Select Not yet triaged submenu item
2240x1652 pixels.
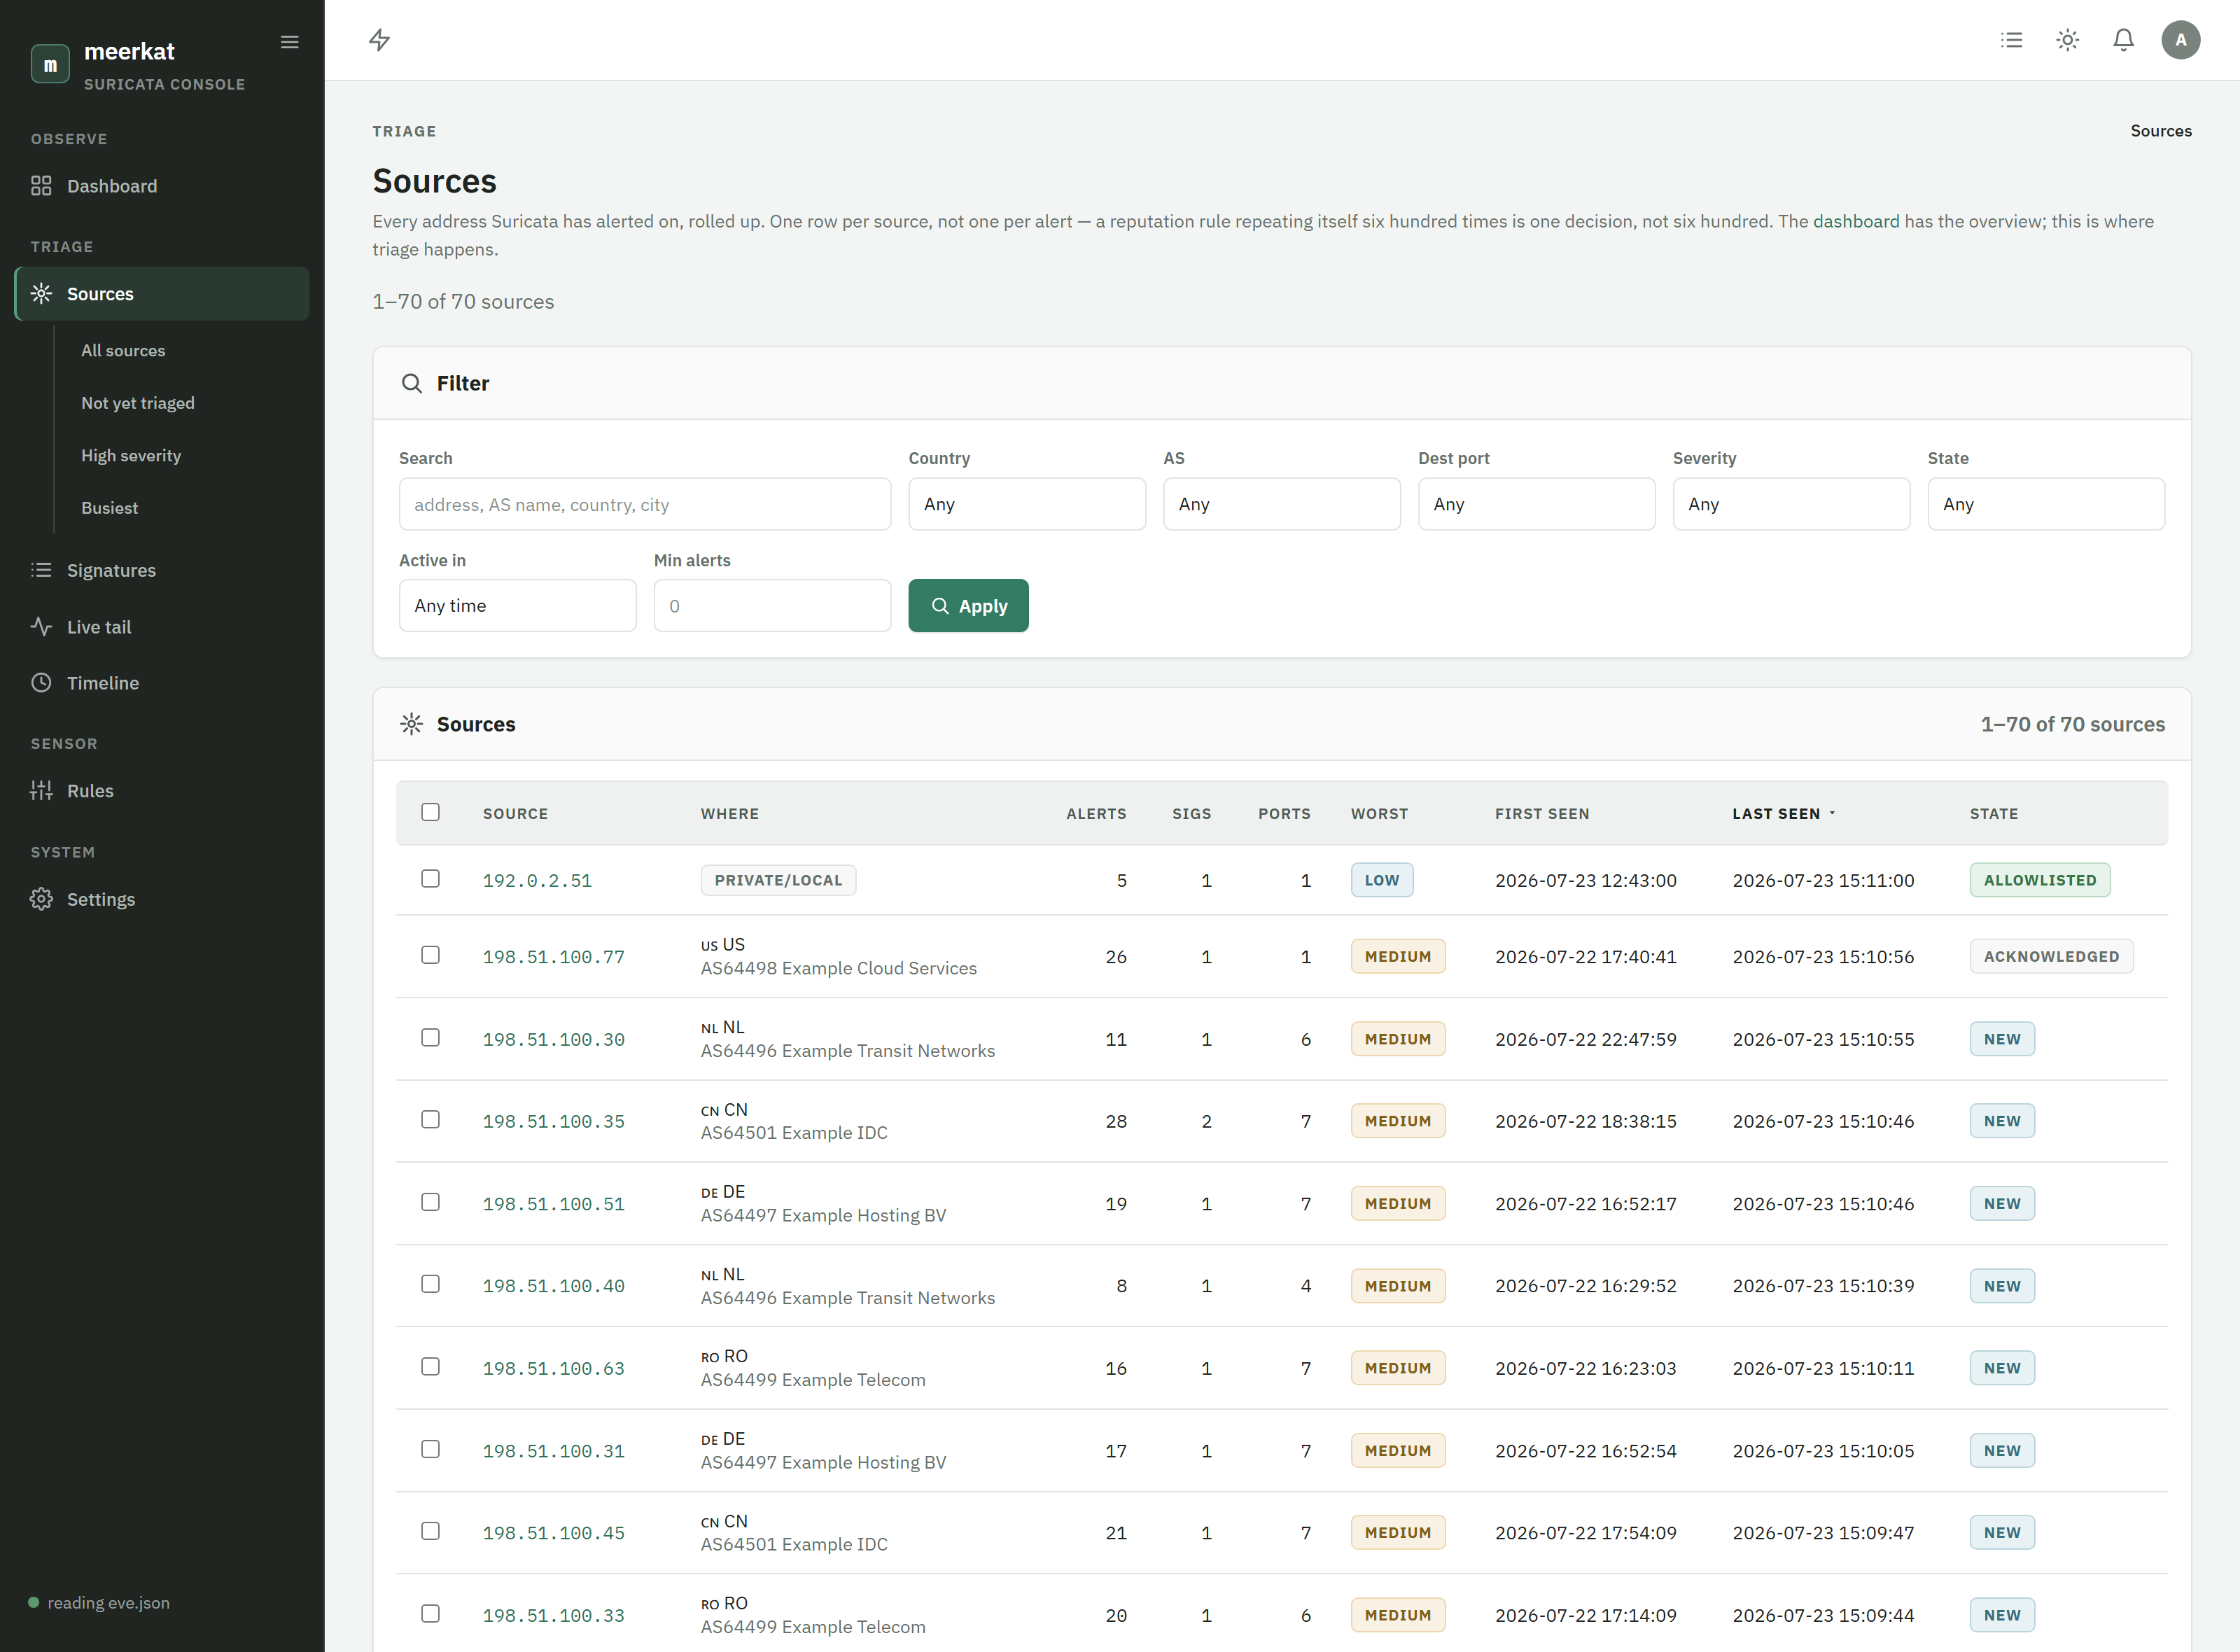(x=138, y=403)
